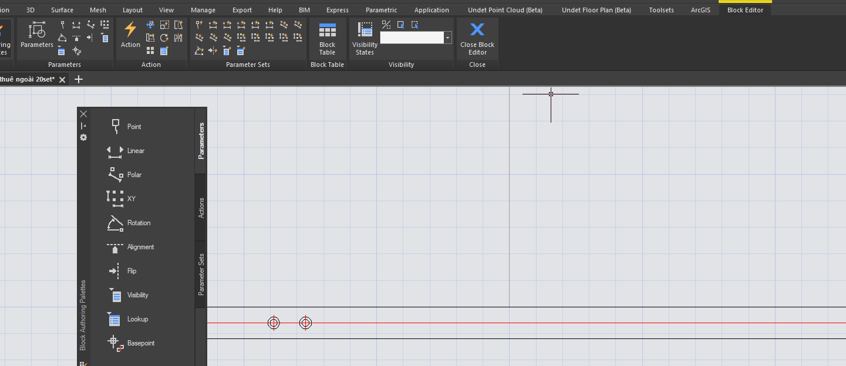
Task: Close the 'thuê ngoài 20set' document tab
Action: (62, 80)
